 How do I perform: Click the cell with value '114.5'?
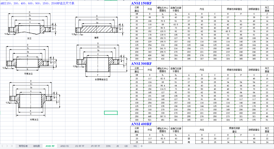163,89
